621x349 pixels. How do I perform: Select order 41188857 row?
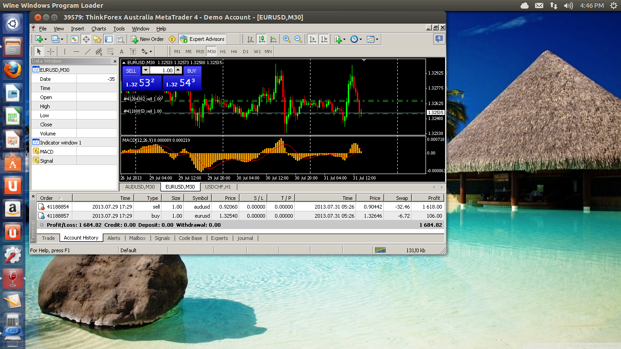pyautogui.click(x=240, y=216)
